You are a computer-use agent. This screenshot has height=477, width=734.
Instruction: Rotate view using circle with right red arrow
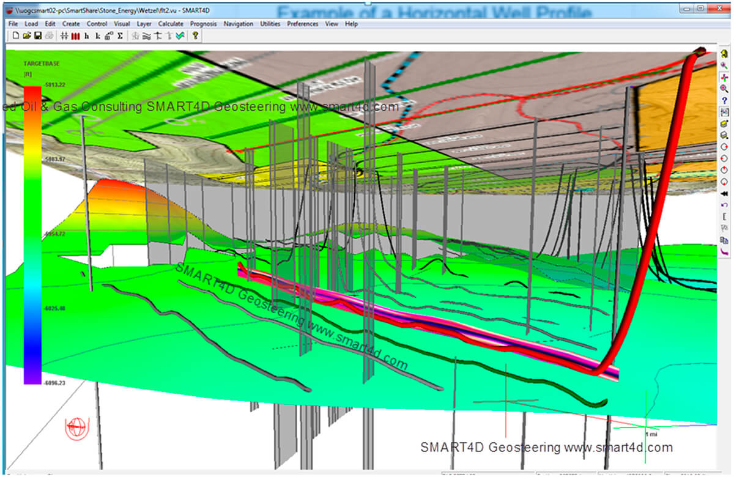coord(724,147)
